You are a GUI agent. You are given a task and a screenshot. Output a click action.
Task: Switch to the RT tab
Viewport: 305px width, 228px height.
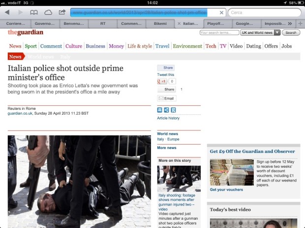[x=103, y=24]
